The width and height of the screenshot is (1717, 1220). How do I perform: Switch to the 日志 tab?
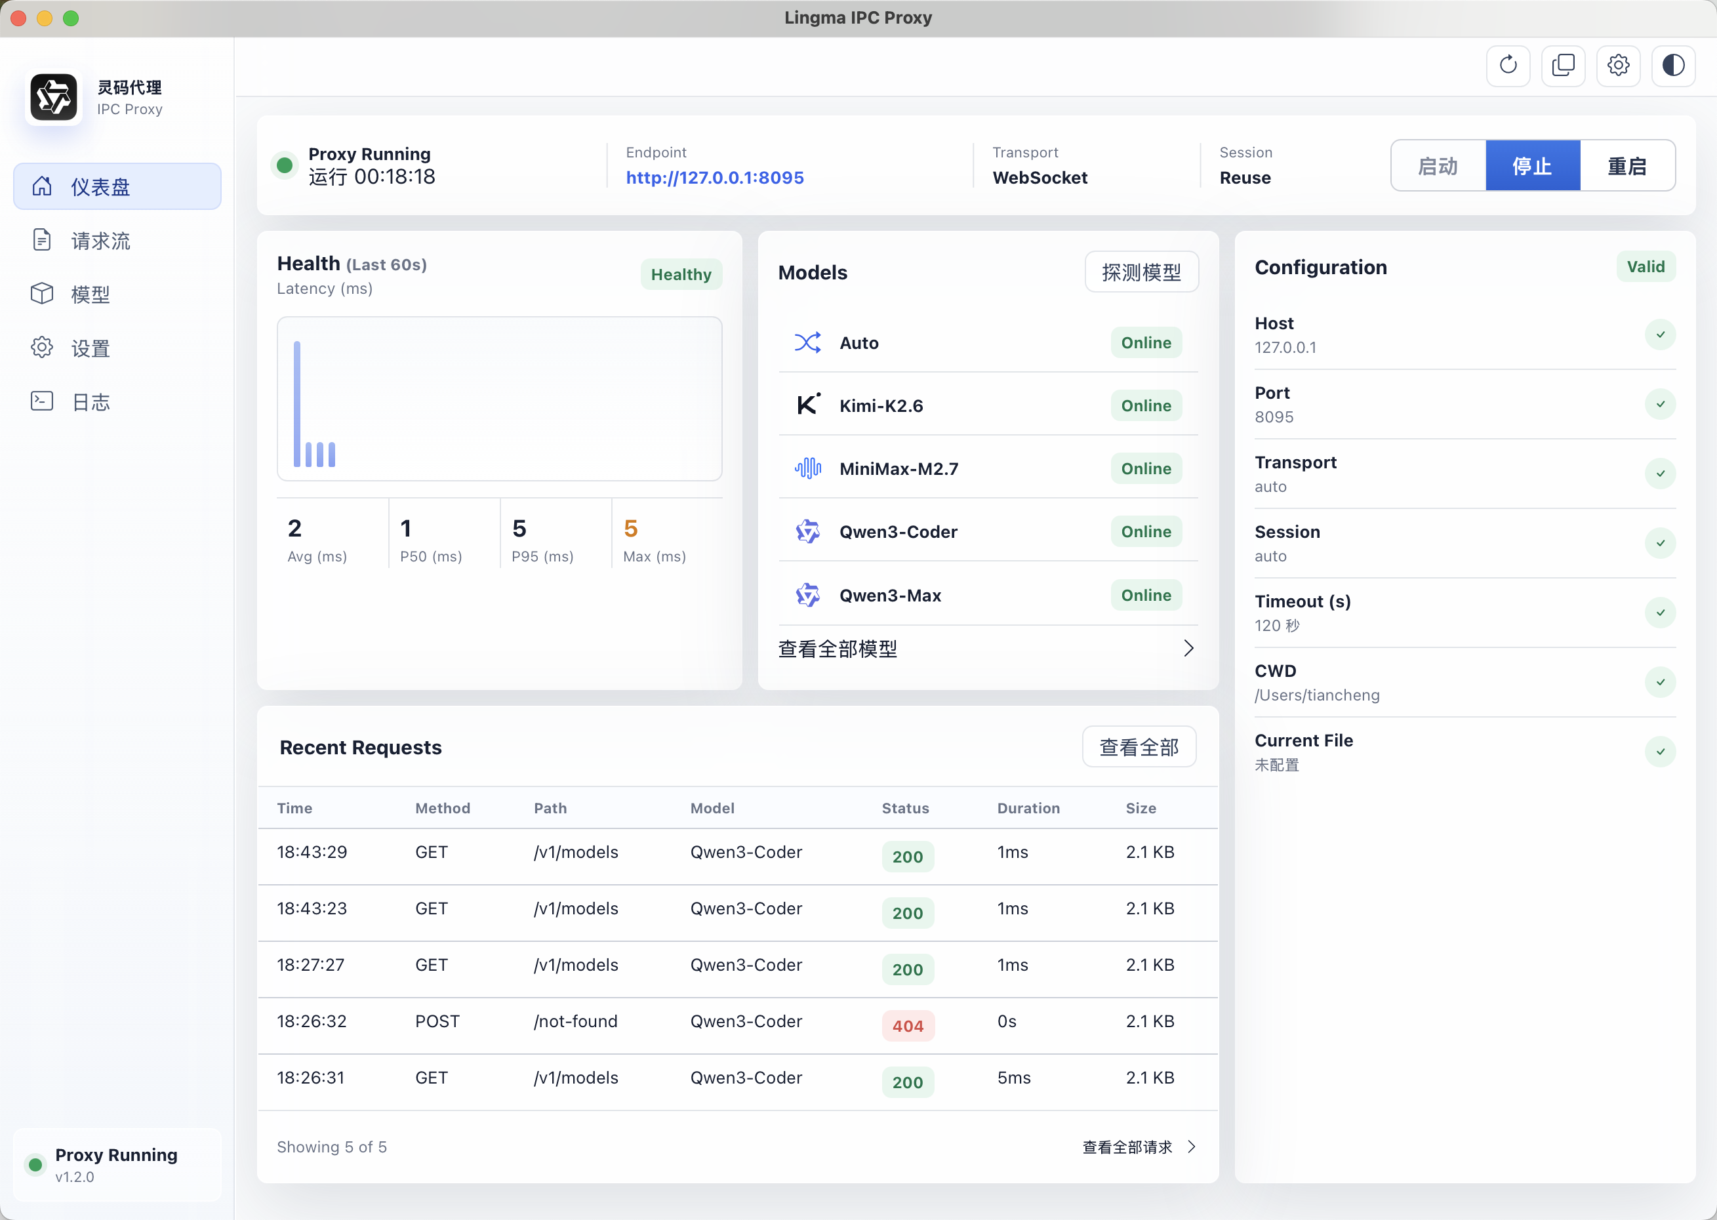pyautogui.click(x=117, y=401)
